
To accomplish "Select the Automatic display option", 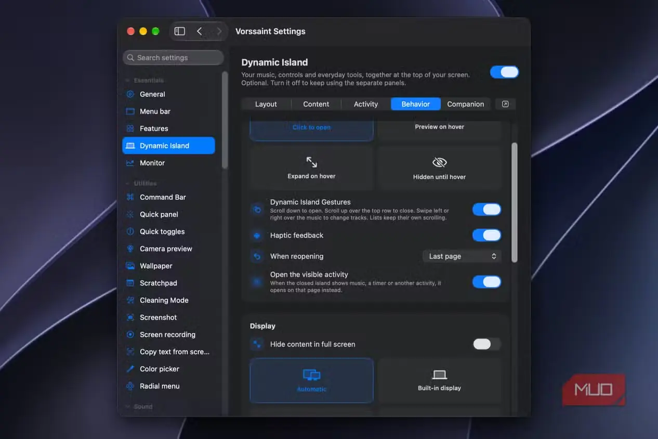I will 311,380.
